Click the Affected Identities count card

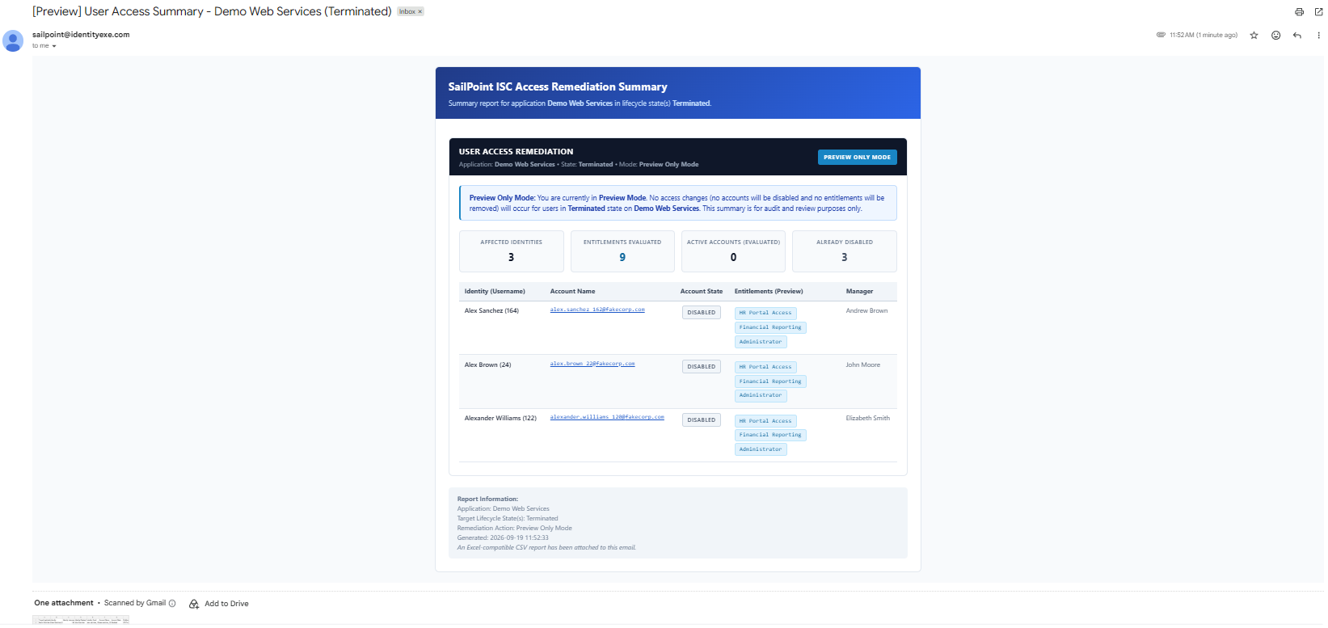(512, 251)
